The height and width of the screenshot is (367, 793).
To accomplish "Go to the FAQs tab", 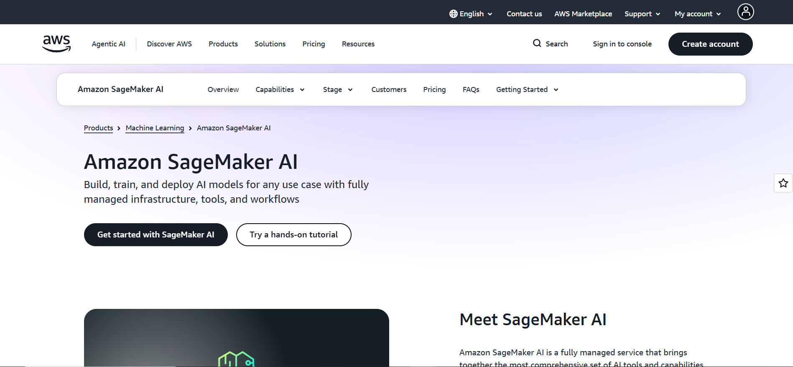I will click(471, 89).
